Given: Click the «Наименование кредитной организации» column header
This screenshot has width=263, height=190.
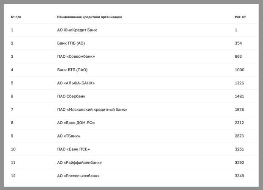Looking at the screenshot, I should point(90,17).
